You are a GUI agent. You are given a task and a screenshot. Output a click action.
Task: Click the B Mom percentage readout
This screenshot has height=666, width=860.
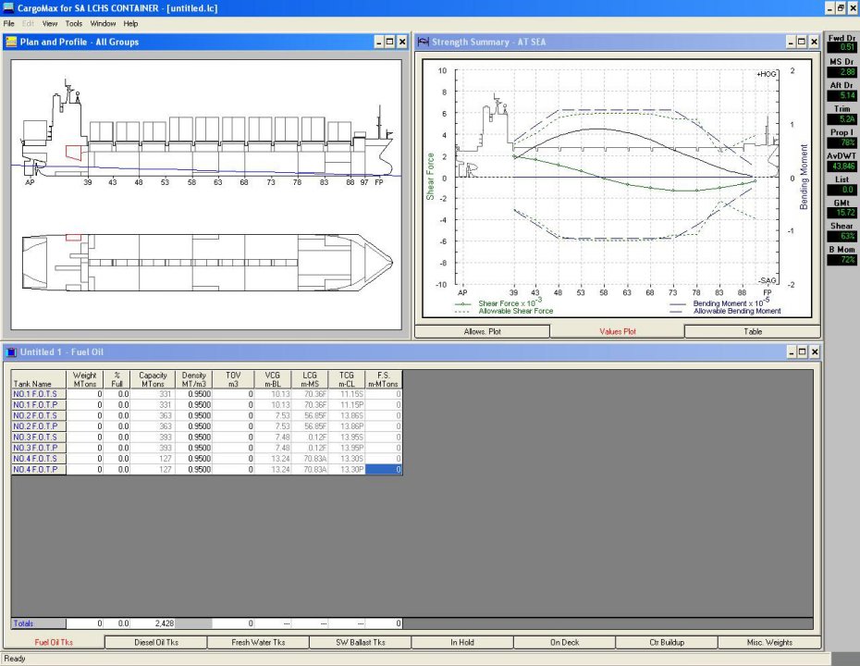point(842,259)
